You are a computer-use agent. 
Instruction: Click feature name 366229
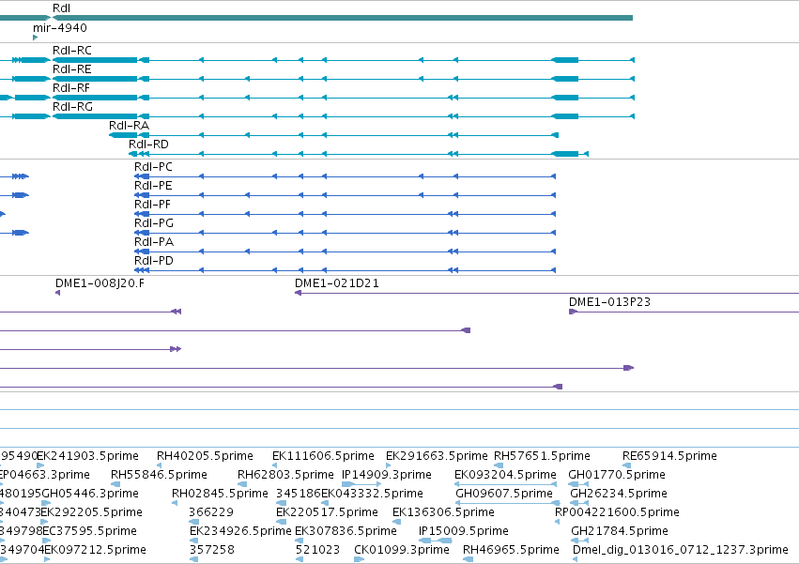(211, 512)
